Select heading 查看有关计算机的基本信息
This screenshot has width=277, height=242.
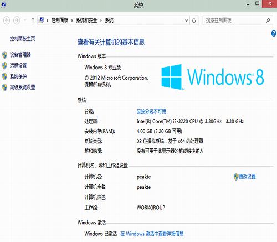point(111,42)
